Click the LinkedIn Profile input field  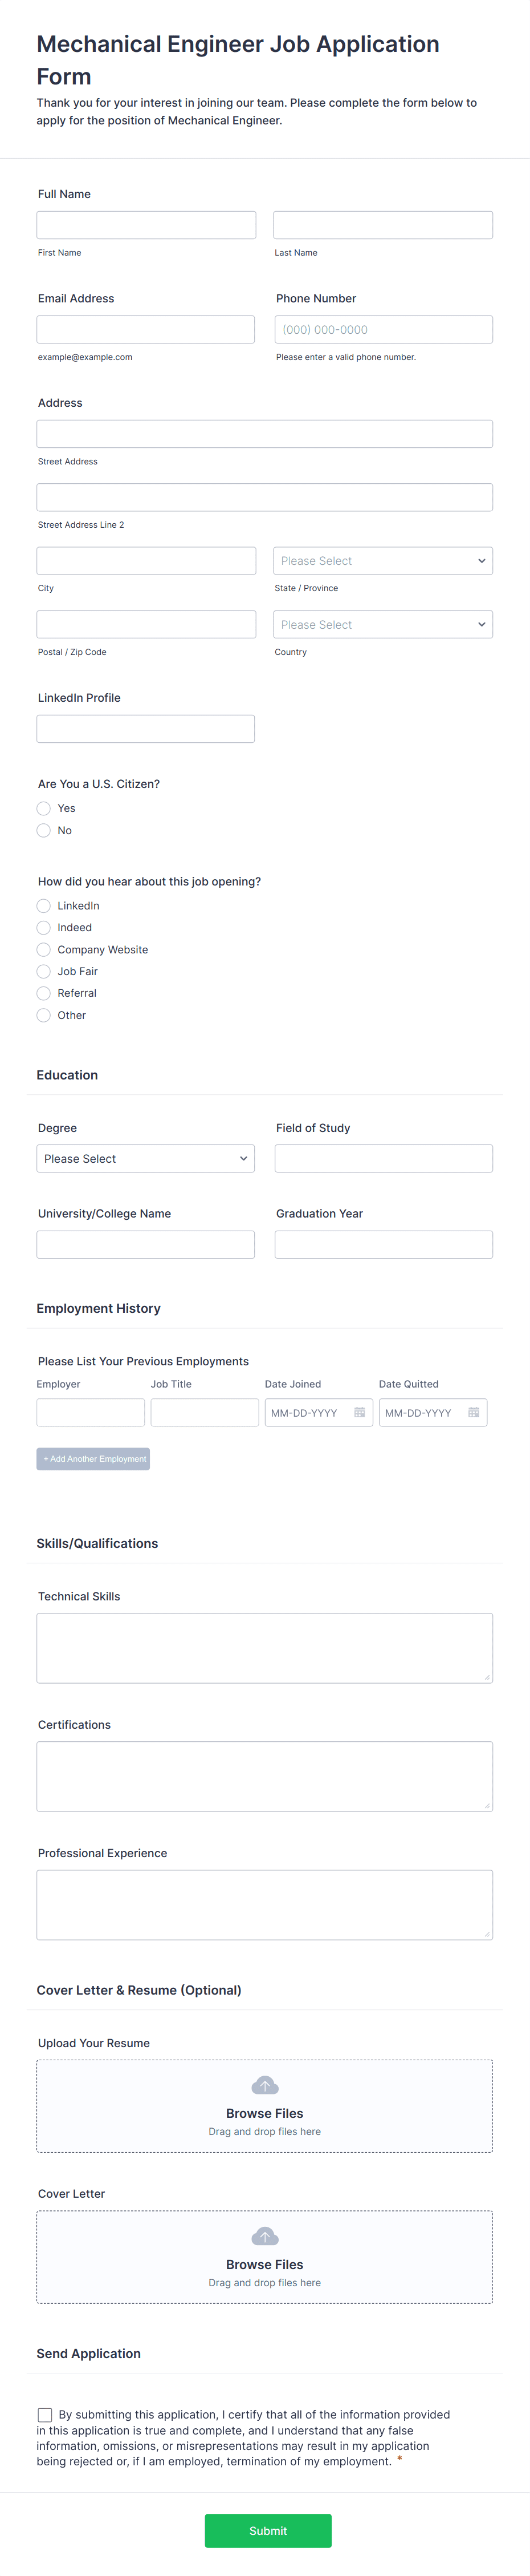tap(146, 728)
